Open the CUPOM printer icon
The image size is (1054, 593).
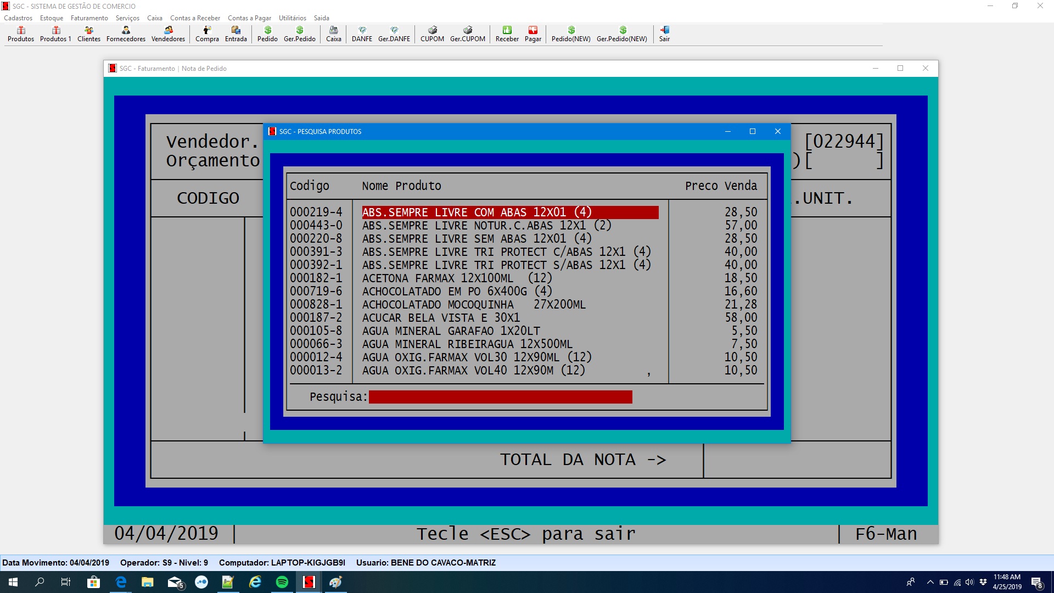[x=432, y=33]
